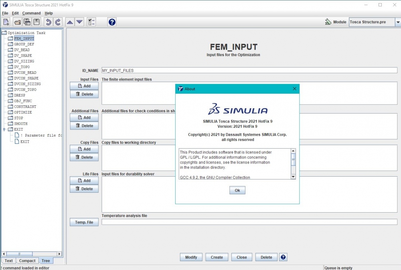Select DV_TOPO tree node
The image size is (401, 270).
click(x=22, y=67)
